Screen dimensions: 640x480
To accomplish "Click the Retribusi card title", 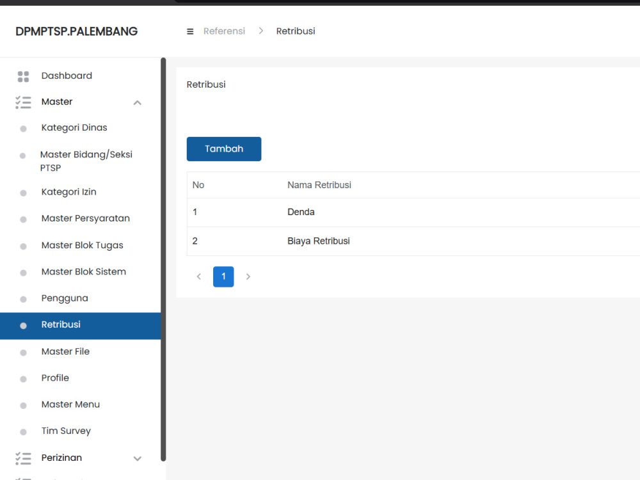I will coord(206,84).
